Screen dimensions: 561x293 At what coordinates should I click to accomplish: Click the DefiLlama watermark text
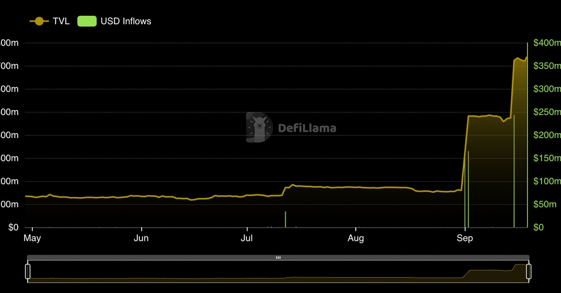click(306, 127)
